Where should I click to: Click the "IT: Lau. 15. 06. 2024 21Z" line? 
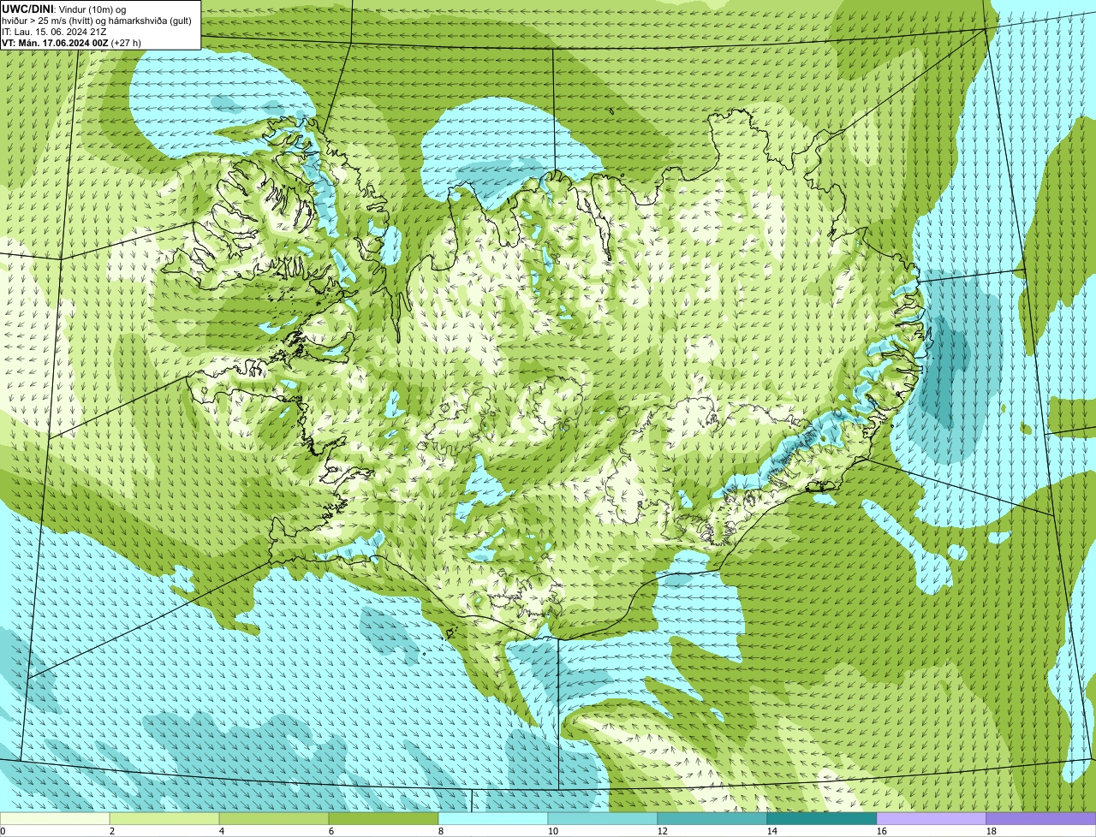(x=54, y=32)
